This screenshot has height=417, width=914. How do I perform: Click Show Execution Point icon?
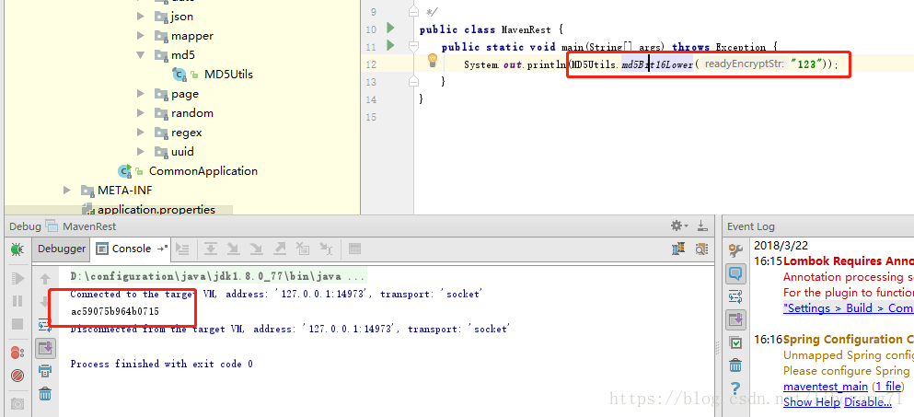pyautogui.click(x=182, y=249)
